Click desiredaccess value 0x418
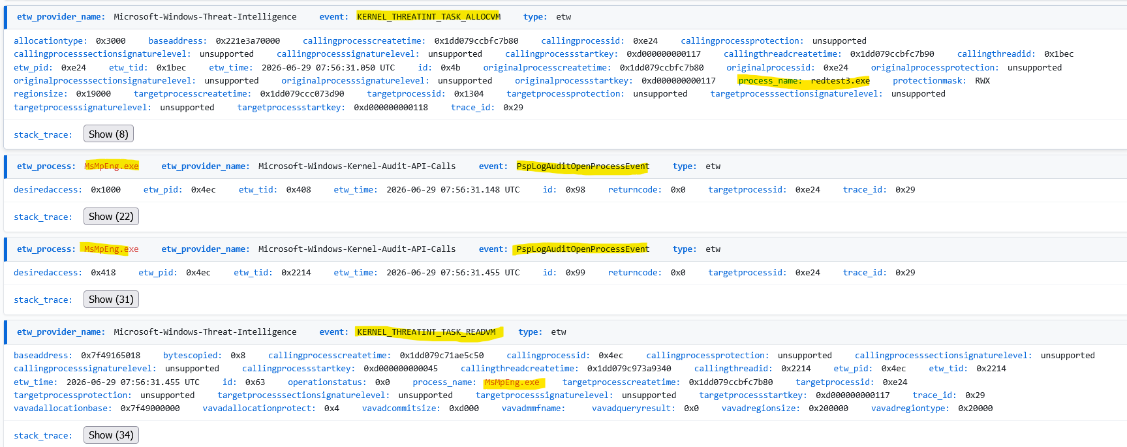Viewport: 1127px width, 447px height. tap(103, 272)
